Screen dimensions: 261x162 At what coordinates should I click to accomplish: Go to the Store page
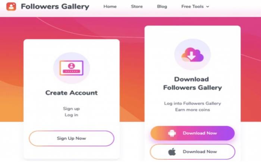point(137,6)
